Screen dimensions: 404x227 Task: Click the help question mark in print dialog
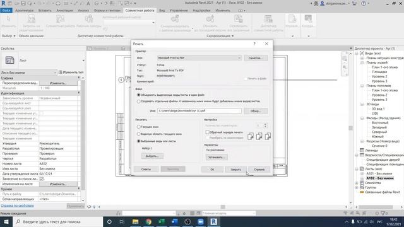tap(254, 44)
